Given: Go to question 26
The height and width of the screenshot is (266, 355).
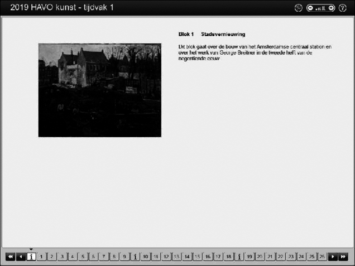Looking at the screenshot, I should point(323,257).
